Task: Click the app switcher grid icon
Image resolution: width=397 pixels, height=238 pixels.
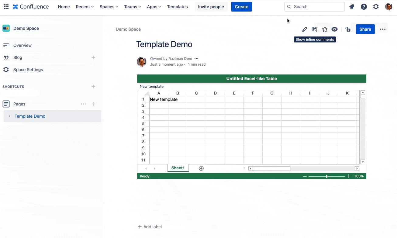Action: pos(6,6)
